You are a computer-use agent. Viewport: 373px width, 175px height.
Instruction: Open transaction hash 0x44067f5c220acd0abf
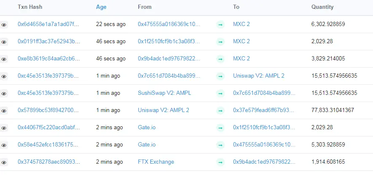point(48,128)
